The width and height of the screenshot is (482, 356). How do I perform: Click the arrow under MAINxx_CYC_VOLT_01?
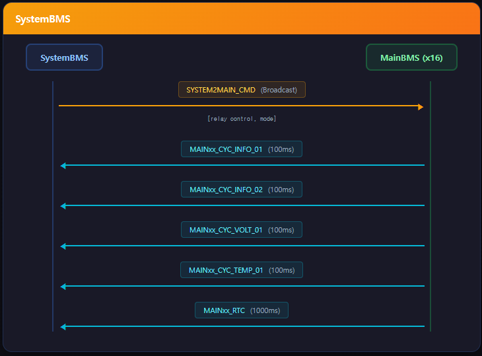click(242, 246)
